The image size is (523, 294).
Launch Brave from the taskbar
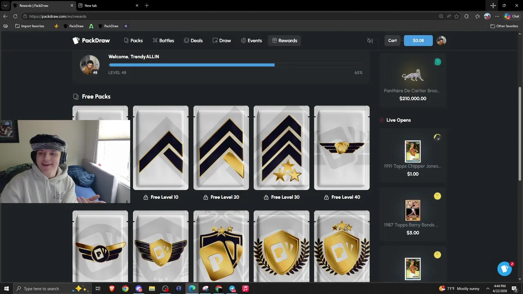(112, 289)
